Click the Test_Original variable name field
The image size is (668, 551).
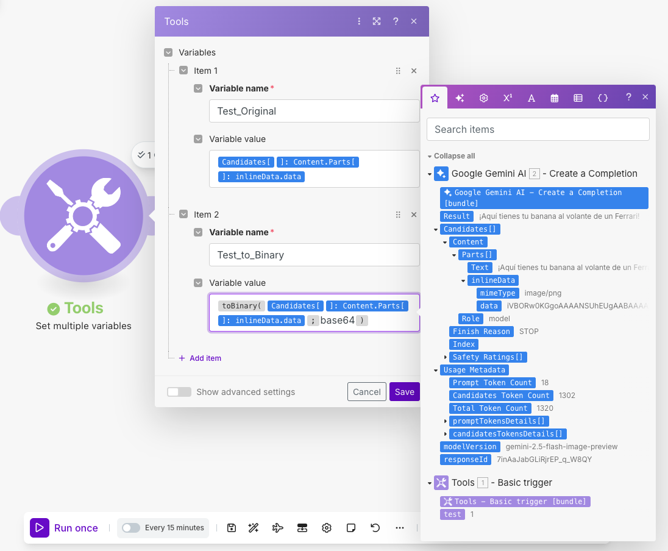pyautogui.click(x=314, y=111)
